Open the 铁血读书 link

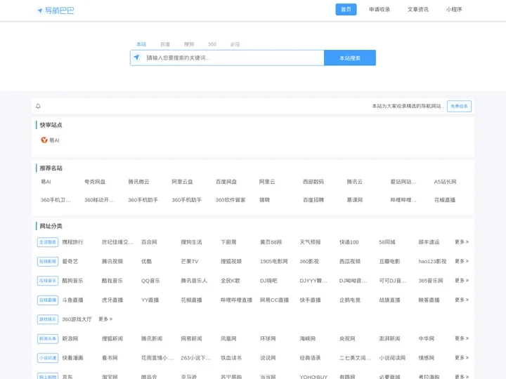point(231,358)
